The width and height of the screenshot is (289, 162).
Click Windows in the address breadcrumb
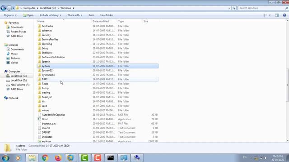(65, 8)
